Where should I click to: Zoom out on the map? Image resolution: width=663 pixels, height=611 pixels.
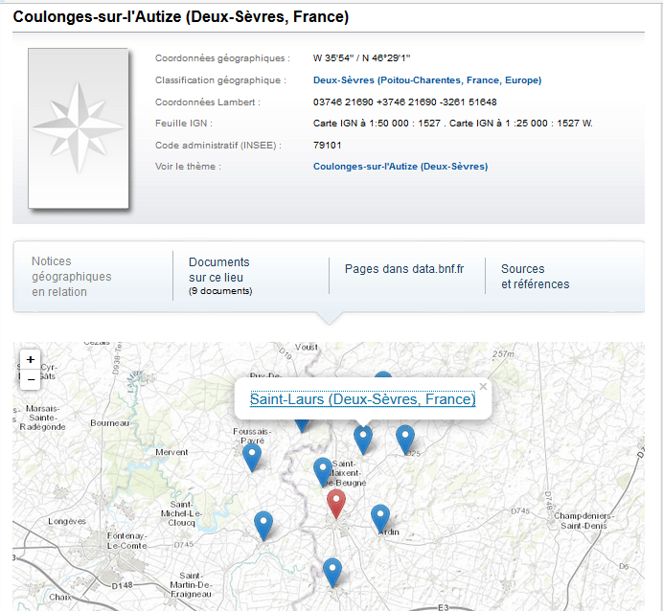pyautogui.click(x=31, y=379)
